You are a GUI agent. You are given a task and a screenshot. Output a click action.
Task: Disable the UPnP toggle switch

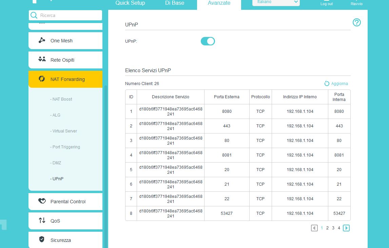(x=208, y=41)
